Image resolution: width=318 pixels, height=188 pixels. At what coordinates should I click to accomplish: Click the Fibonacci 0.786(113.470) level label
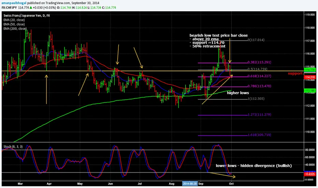[259, 86]
